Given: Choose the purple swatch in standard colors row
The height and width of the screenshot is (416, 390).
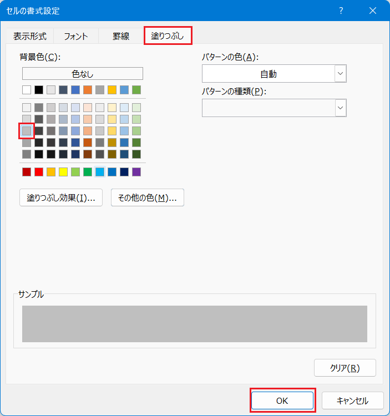Looking at the screenshot, I should point(136,172).
